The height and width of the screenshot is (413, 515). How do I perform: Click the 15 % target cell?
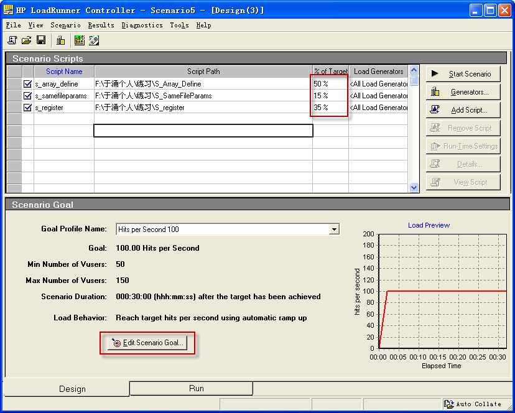(330, 96)
